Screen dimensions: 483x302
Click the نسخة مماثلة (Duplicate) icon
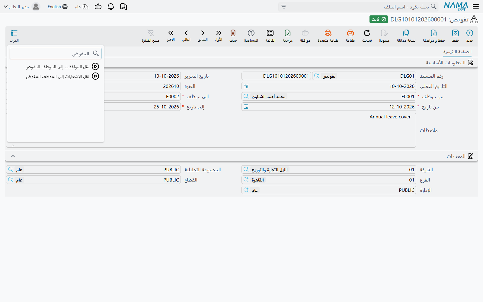(x=406, y=33)
